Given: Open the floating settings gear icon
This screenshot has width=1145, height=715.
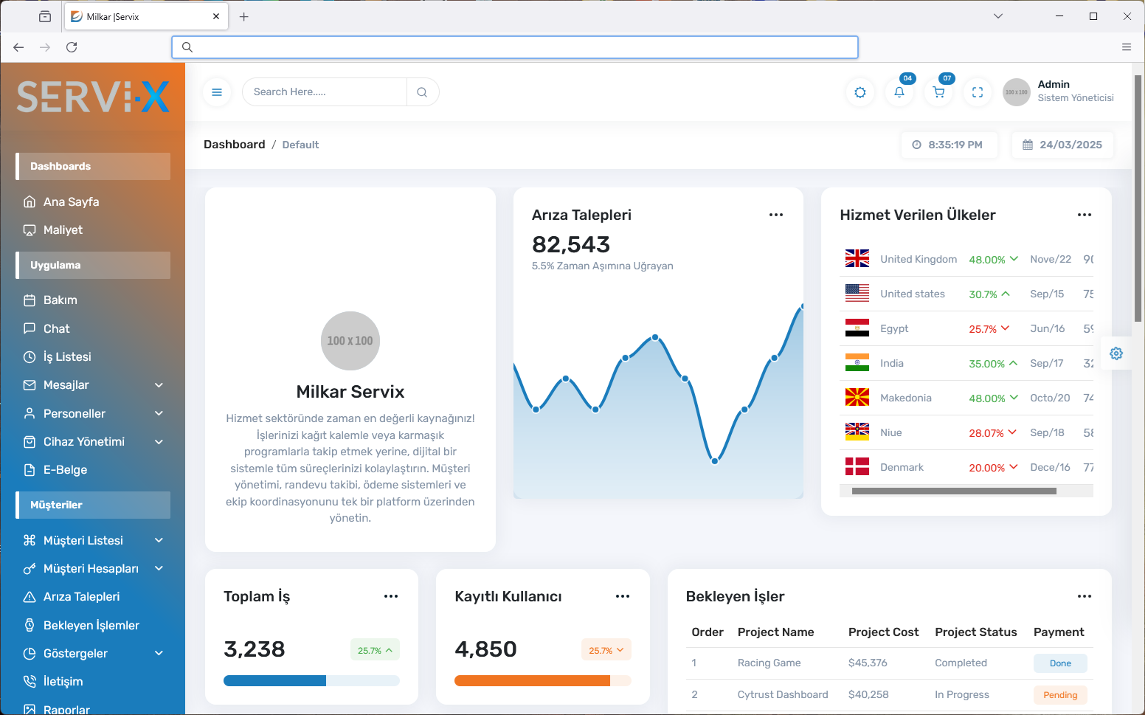Looking at the screenshot, I should [x=1116, y=353].
